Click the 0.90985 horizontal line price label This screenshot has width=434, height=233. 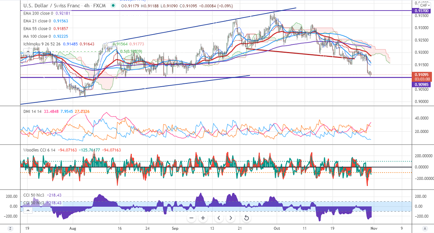tap(421, 84)
